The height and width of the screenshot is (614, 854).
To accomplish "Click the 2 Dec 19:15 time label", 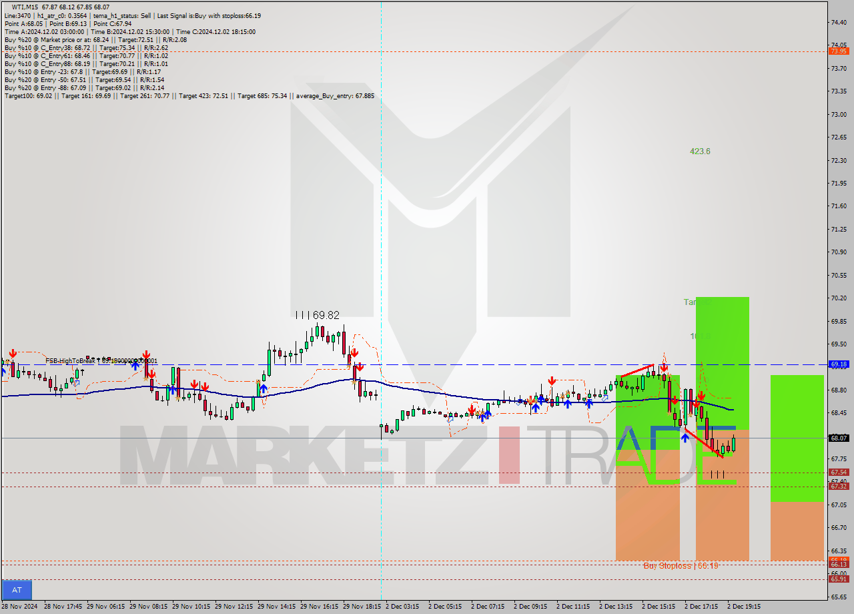I will [x=743, y=607].
